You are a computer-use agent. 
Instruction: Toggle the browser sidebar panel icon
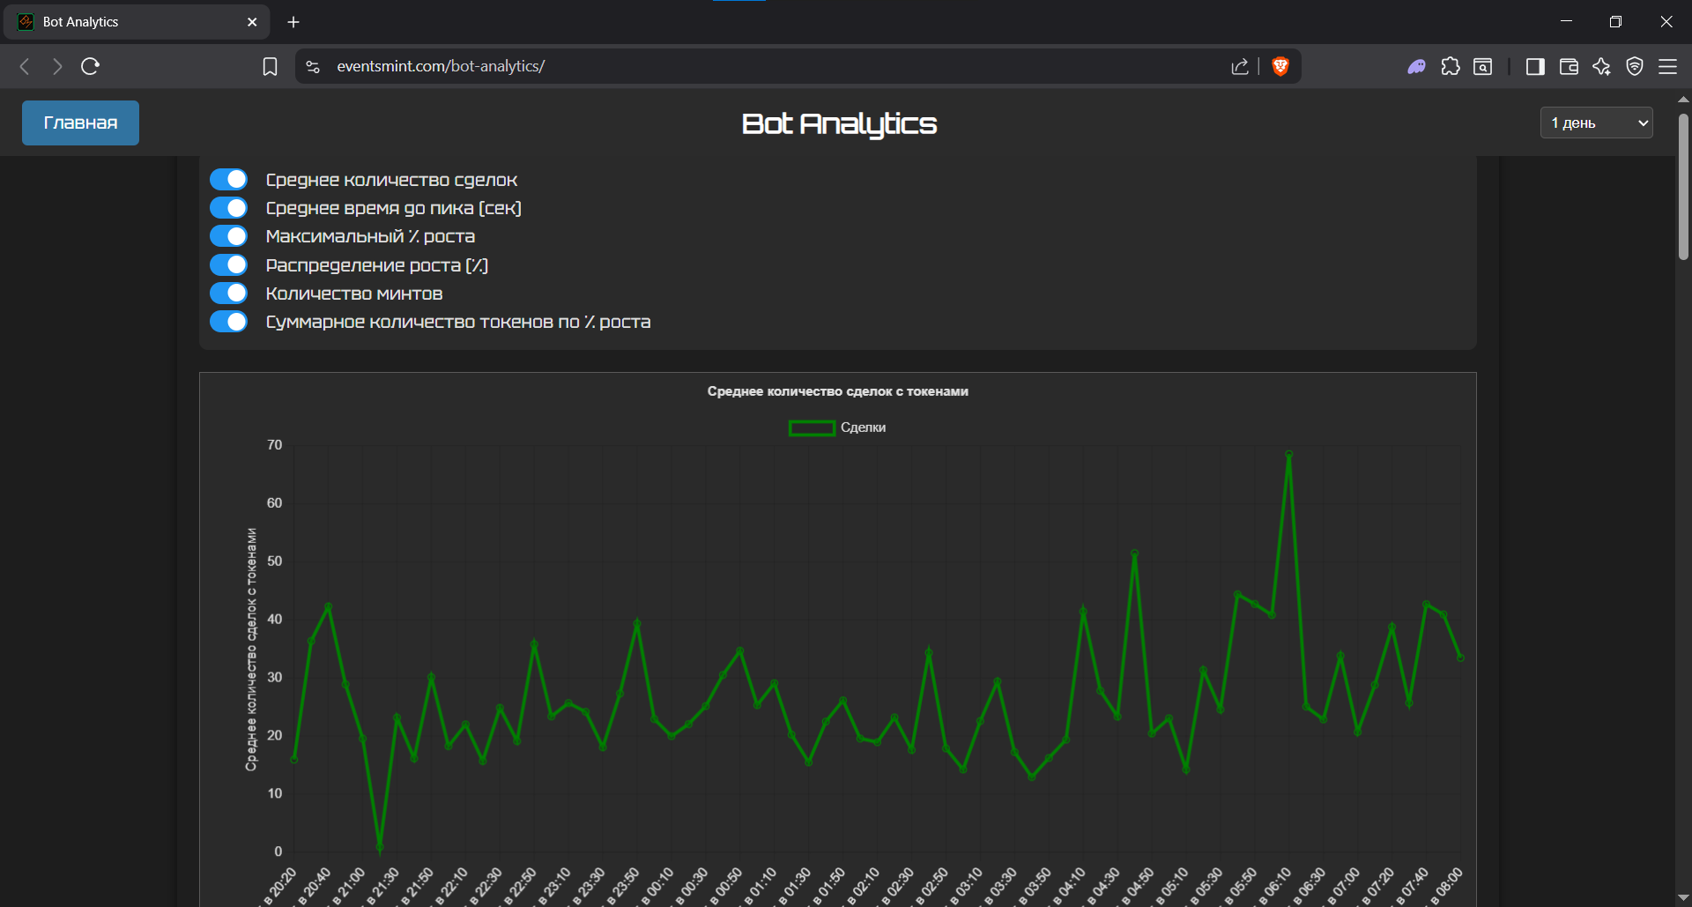(1535, 66)
